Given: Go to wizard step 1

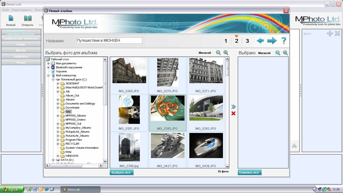Looking at the screenshot, I should [x=226, y=41].
